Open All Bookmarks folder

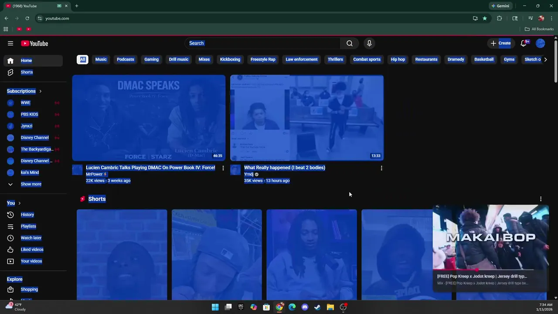(x=539, y=29)
